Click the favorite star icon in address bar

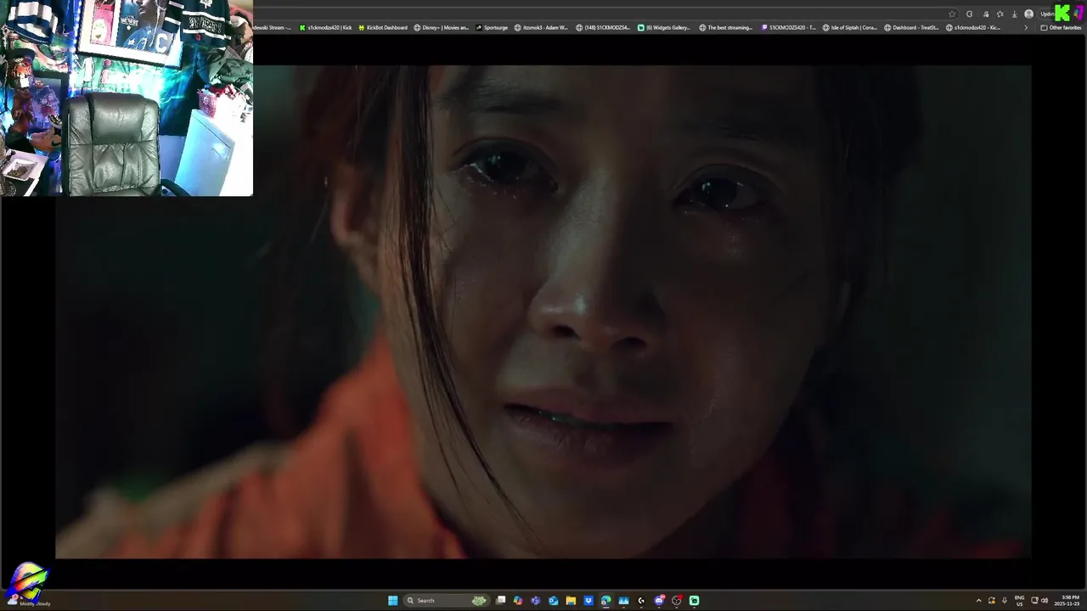click(952, 14)
